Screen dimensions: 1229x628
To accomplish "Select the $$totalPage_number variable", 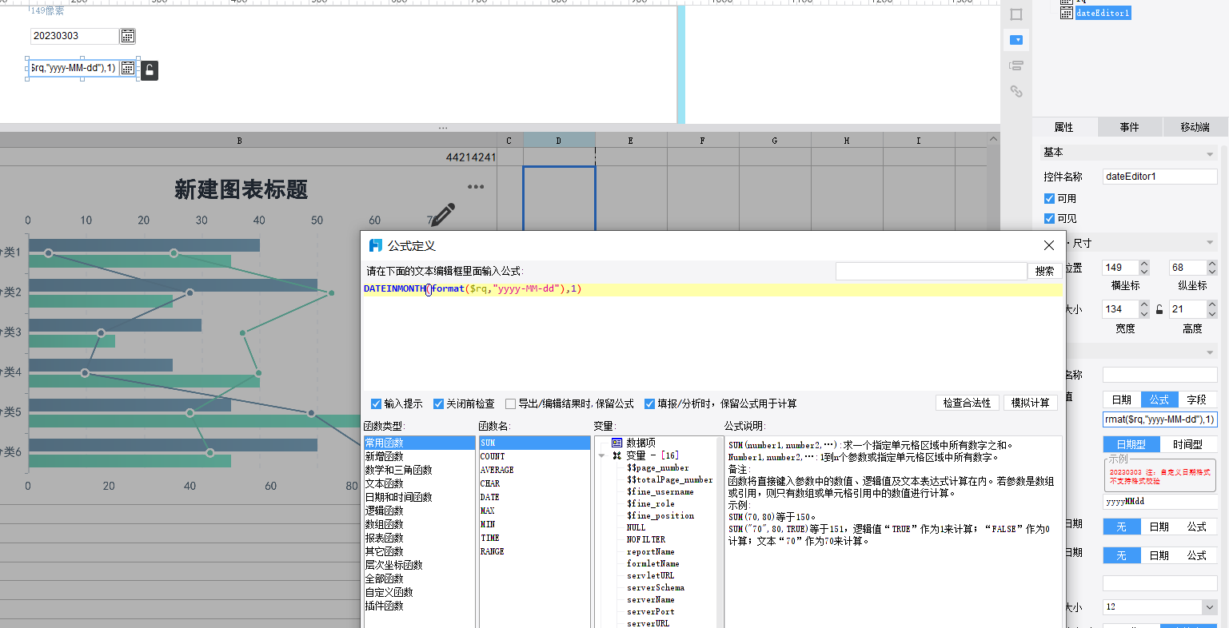I will click(670, 480).
